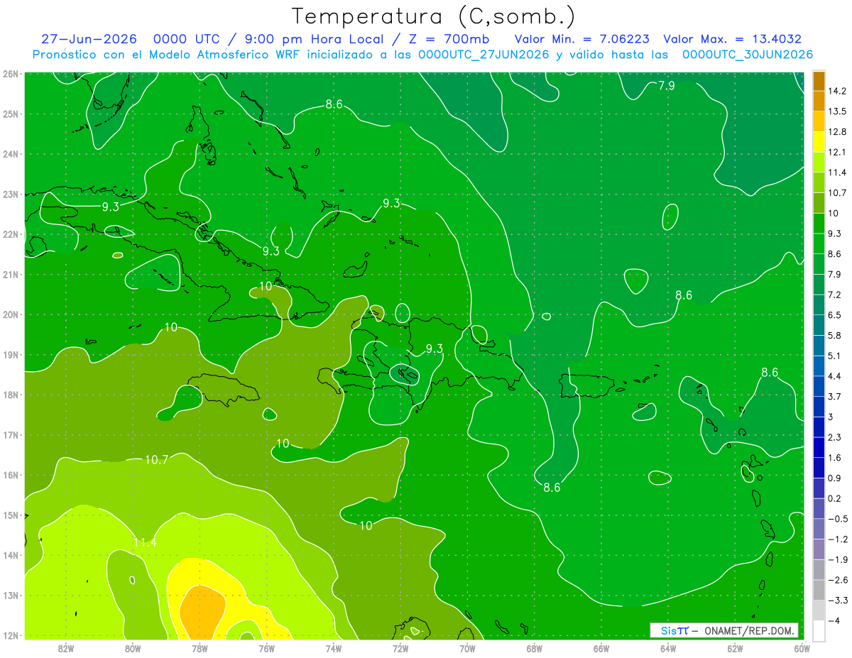The image size is (852, 658).
Task: Click the '23N' latitude axis label
Action: point(11,194)
